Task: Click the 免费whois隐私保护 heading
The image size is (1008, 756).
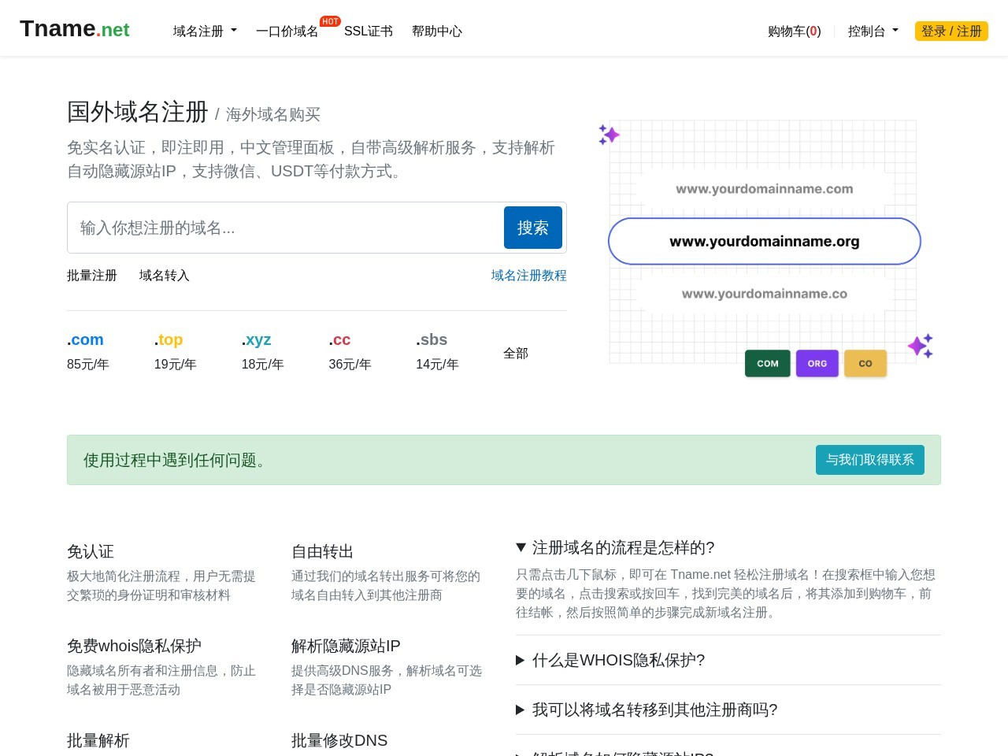Action: 135,646
